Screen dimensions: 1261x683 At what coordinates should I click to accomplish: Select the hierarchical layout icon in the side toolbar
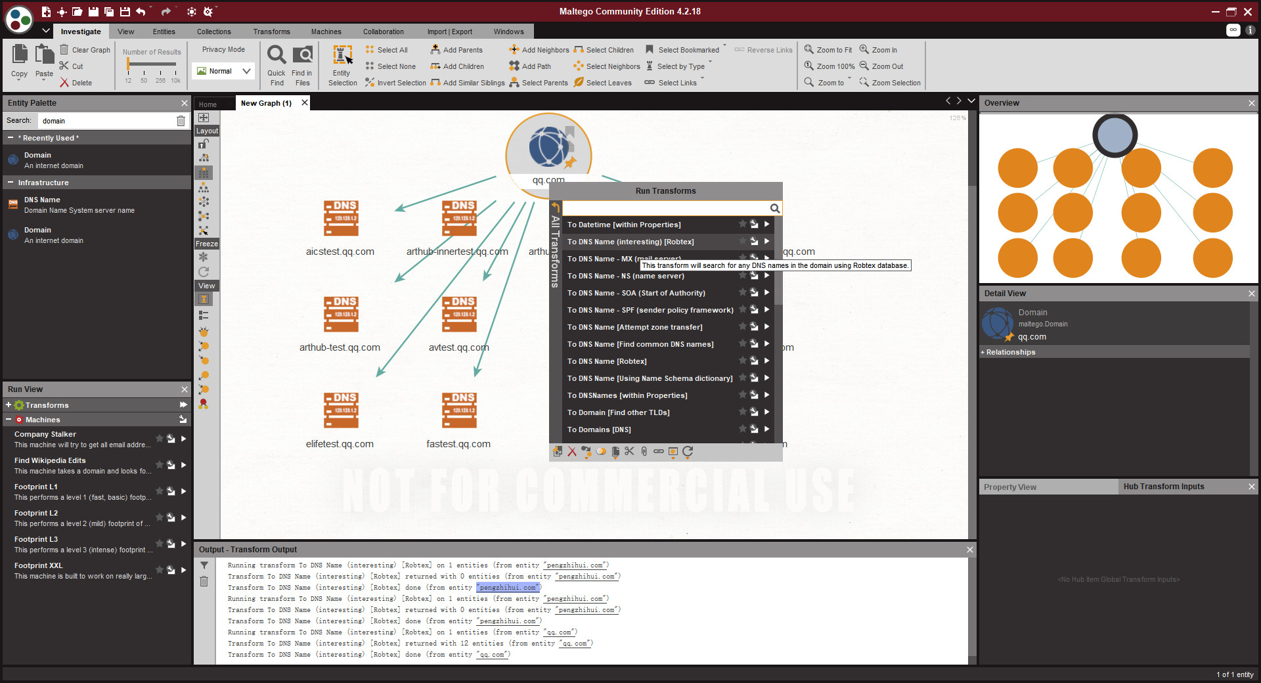pyautogui.click(x=204, y=187)
